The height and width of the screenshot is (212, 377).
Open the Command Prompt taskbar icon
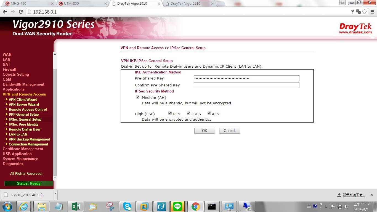point(212,206)
